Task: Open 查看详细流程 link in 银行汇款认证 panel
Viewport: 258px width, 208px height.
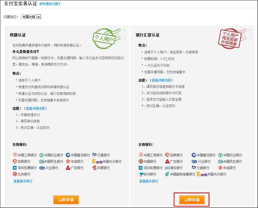Action: point(161,80)
